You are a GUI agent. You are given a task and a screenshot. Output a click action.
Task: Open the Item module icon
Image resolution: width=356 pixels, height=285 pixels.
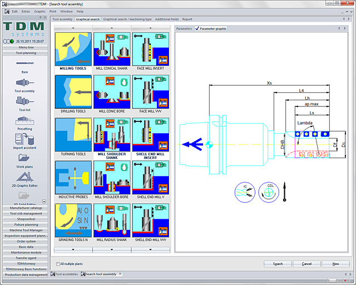(24, 63)
